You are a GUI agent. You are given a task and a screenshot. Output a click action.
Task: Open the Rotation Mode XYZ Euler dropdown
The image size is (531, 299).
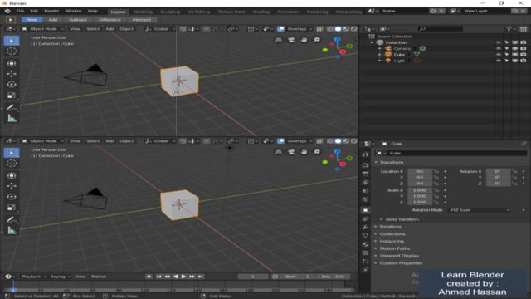tap(480, 210)
